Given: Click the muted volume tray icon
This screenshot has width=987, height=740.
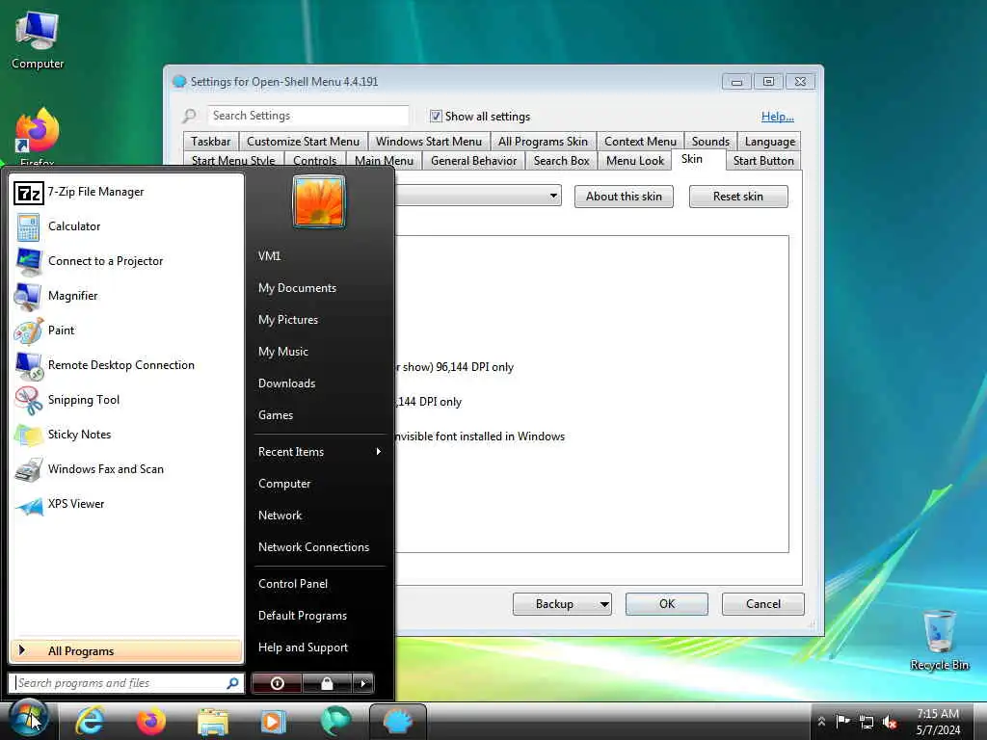Looking at the screenshot, I should pos(890,722).
